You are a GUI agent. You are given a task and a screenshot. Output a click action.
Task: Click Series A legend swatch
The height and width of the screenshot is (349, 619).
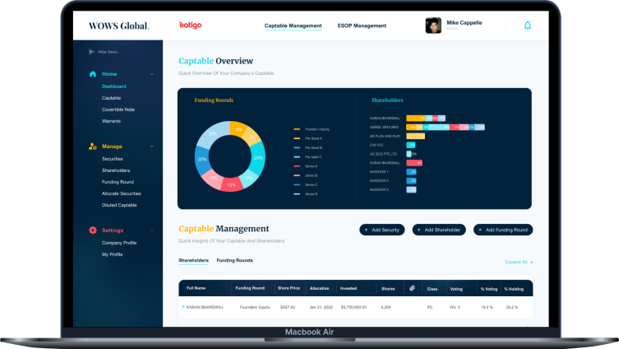(297, 166)
